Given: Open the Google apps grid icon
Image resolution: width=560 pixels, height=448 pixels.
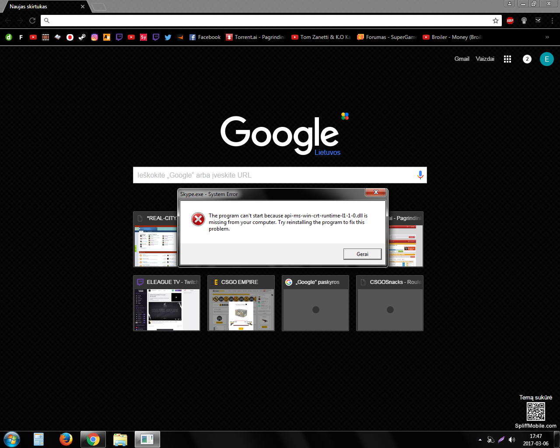Looking at the screenshot, I should pyautogui.click(x=507, y=59).
